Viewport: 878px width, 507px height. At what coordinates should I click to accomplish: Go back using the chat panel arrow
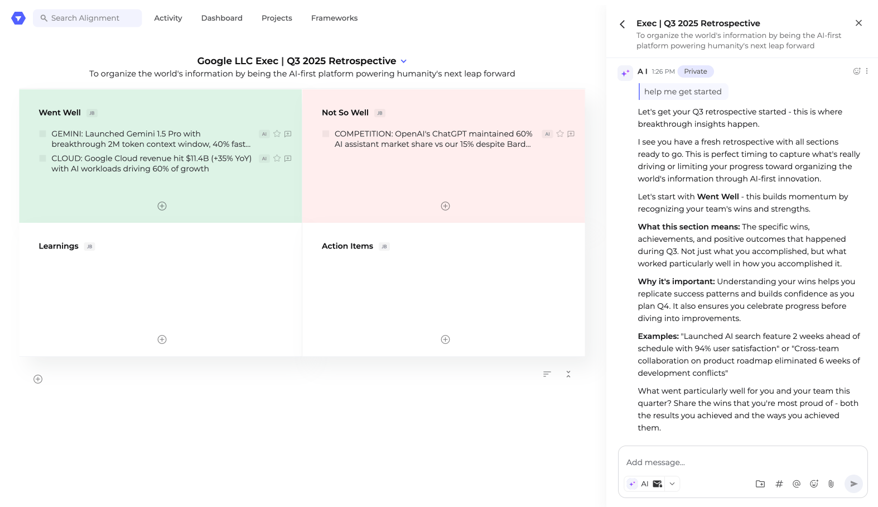[x=623, y=24]
